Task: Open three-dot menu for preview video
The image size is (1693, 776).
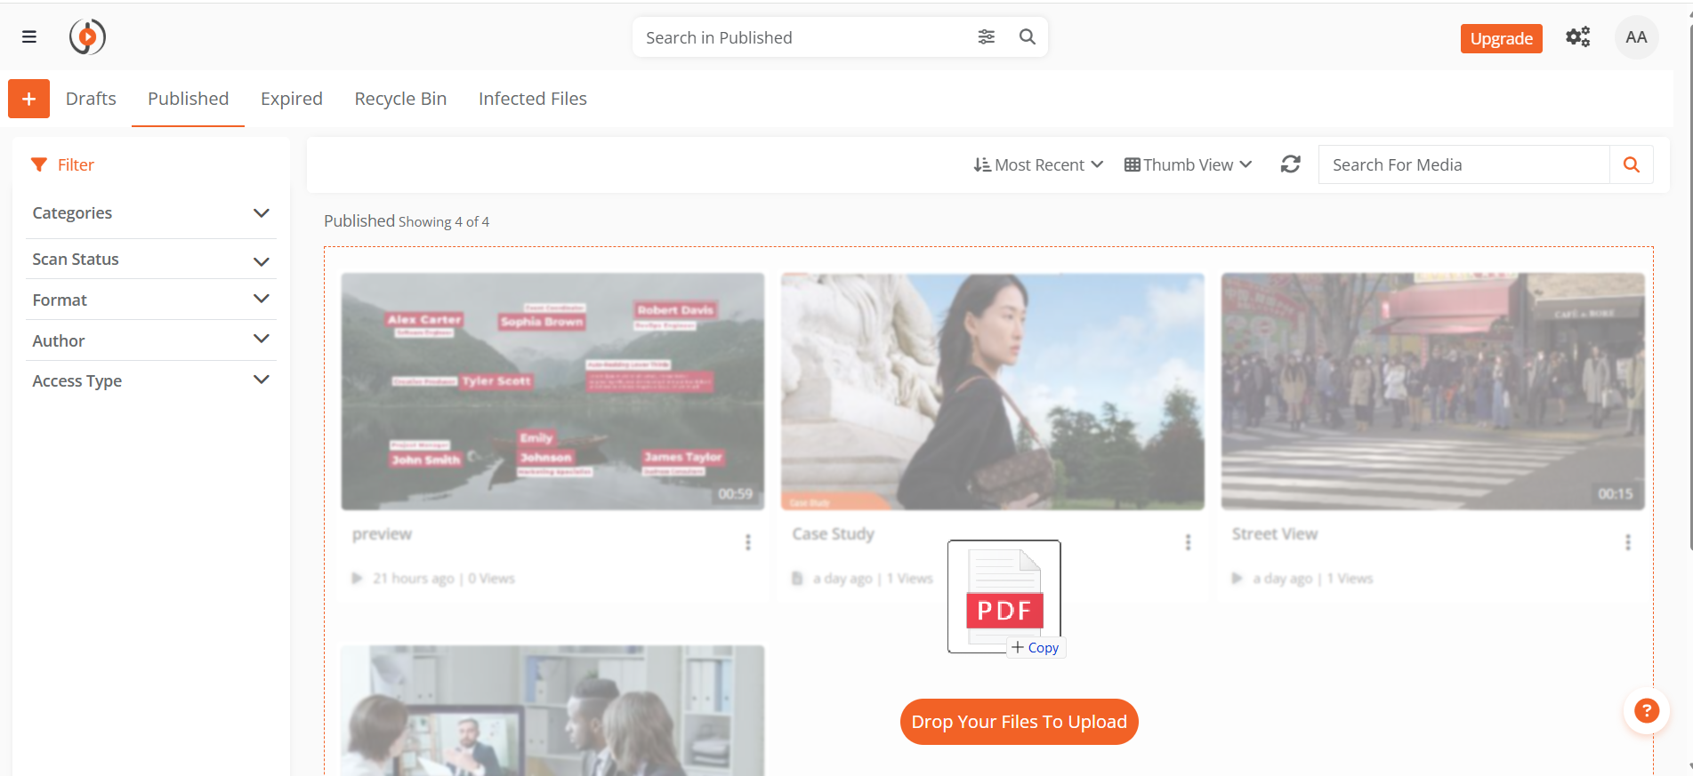Action: [747, 542]
